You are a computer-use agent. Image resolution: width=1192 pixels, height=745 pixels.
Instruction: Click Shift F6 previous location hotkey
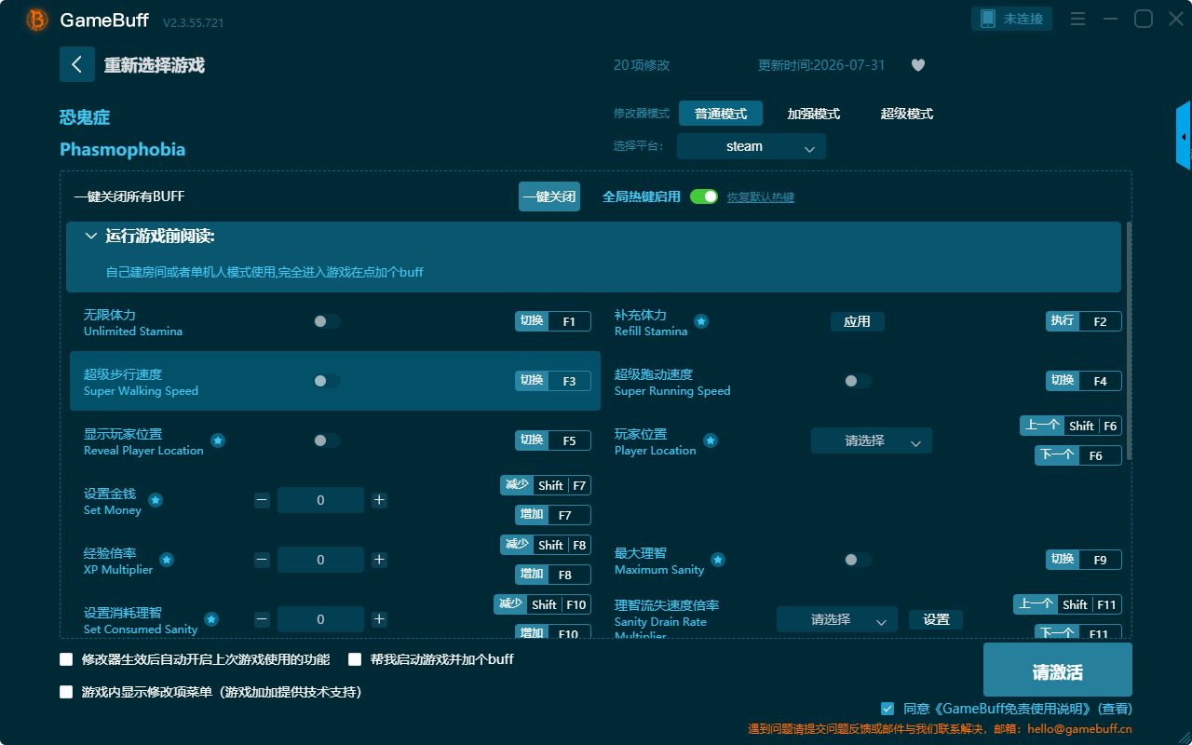pyautogui.click(x=1071, y=426)
